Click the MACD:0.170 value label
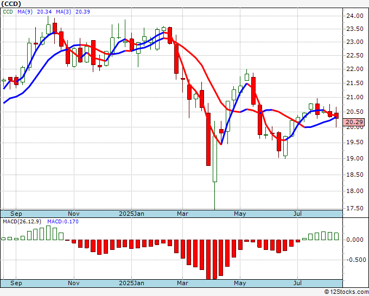The height and width of the screenshot is (296, 369). (63, 222)
